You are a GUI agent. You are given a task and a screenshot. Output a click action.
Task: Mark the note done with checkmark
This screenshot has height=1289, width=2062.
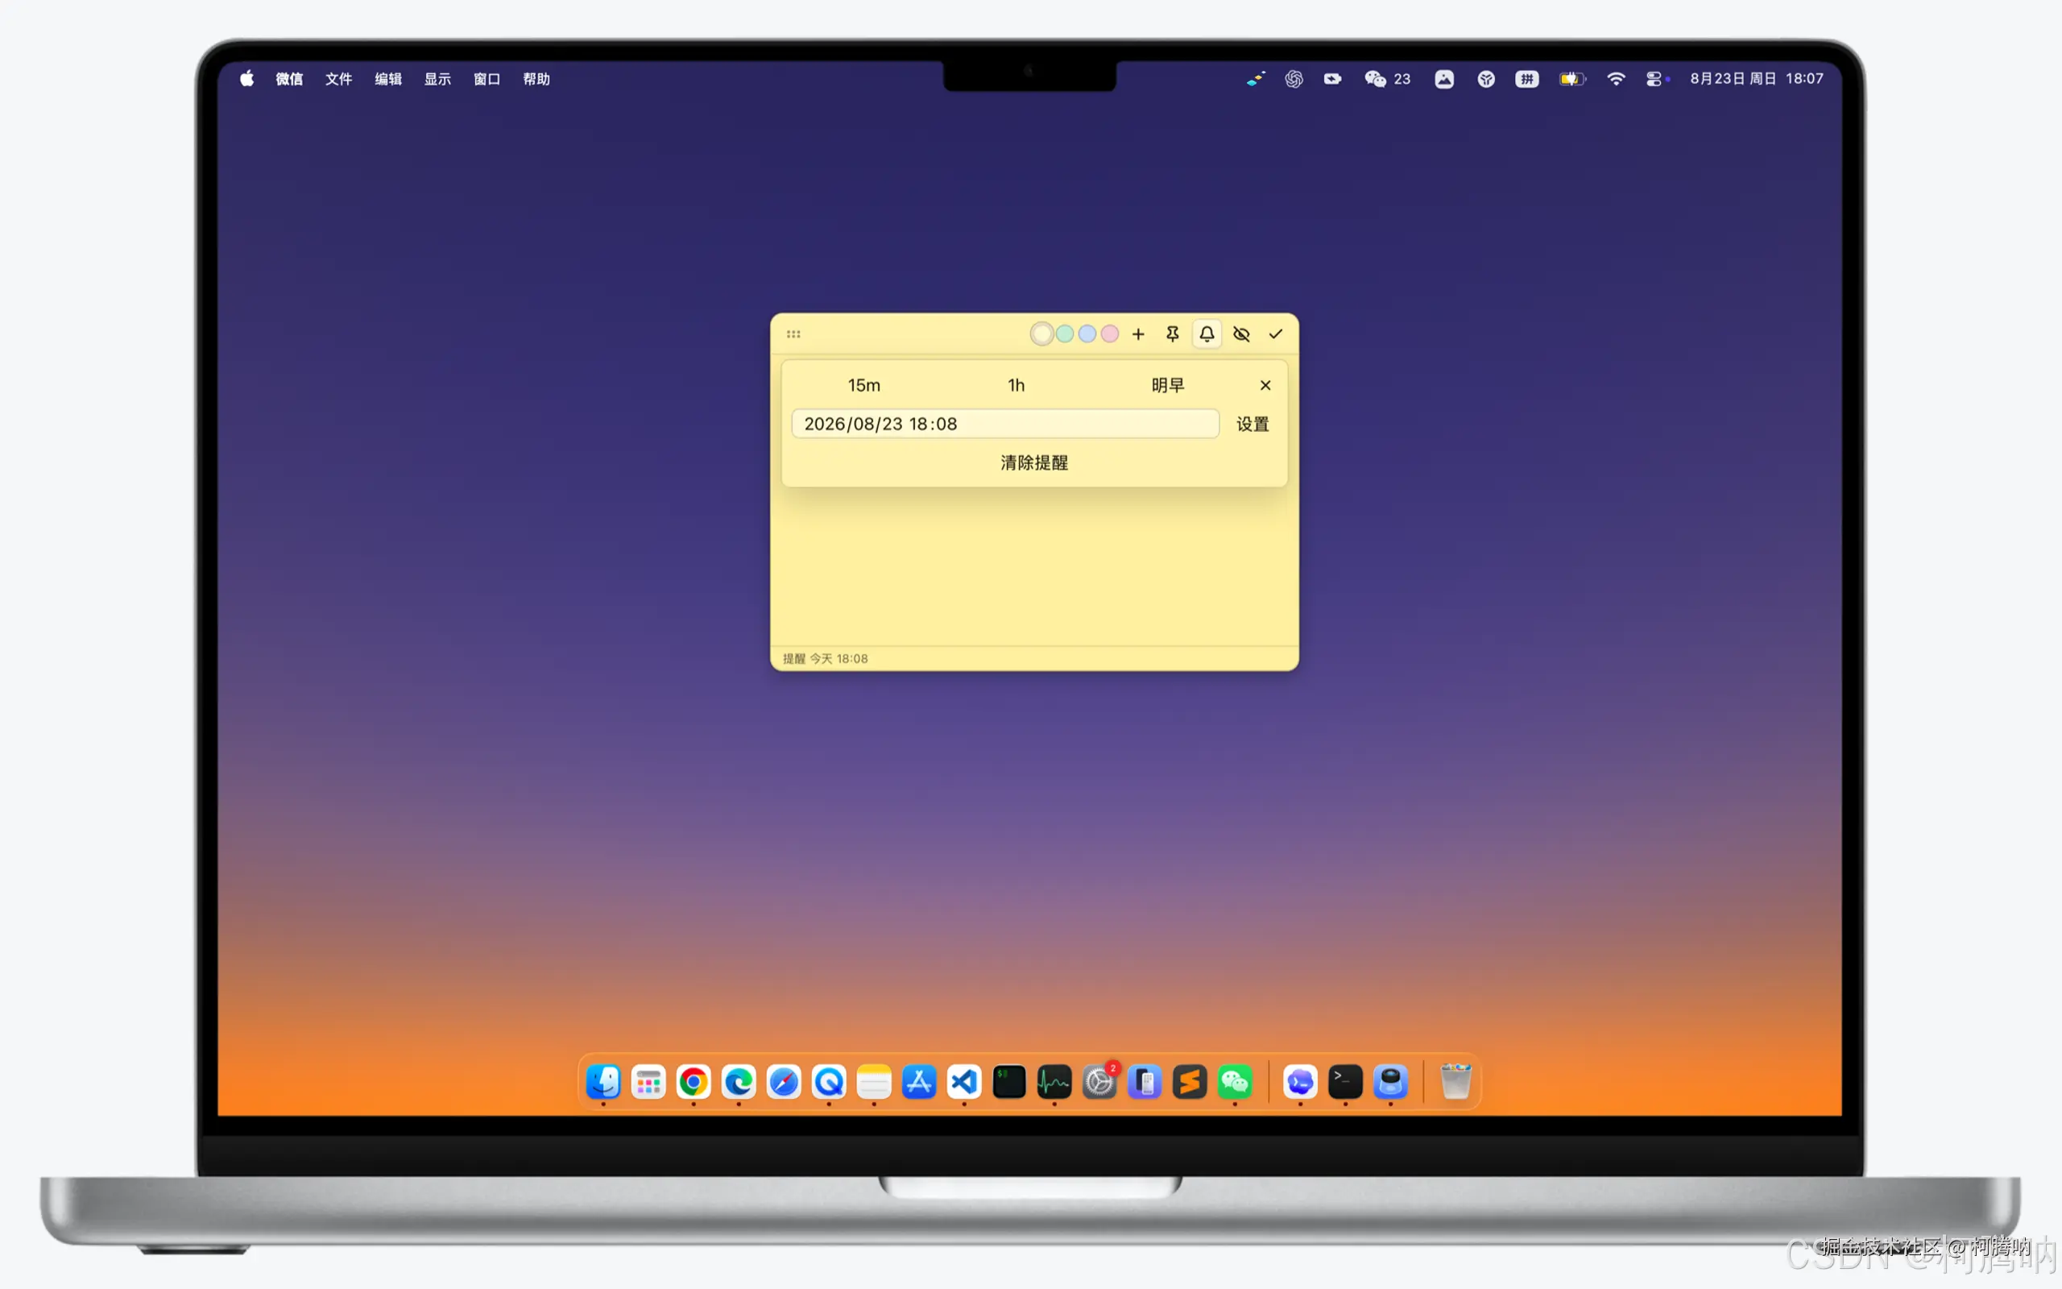point(1276,334)
